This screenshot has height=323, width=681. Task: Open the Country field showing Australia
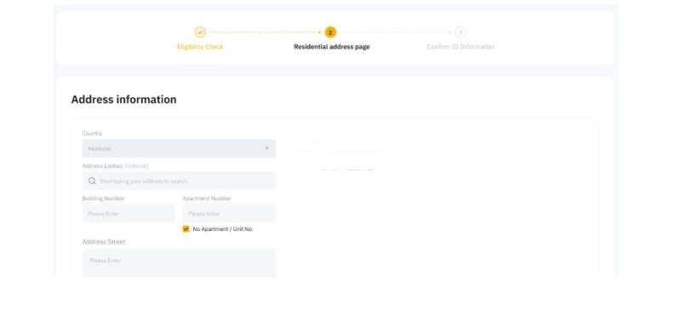point(179,148)
